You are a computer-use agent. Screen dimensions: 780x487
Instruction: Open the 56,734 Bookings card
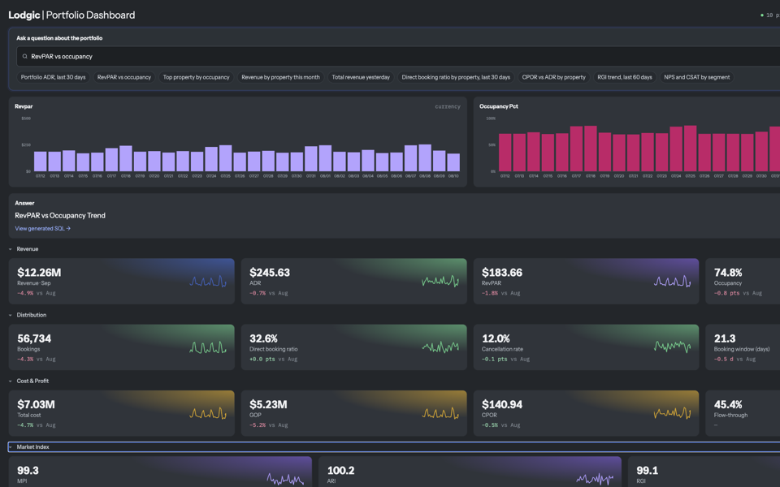pos(121,347)
